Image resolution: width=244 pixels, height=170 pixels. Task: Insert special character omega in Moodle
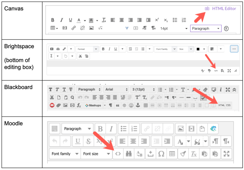[161, 154]
